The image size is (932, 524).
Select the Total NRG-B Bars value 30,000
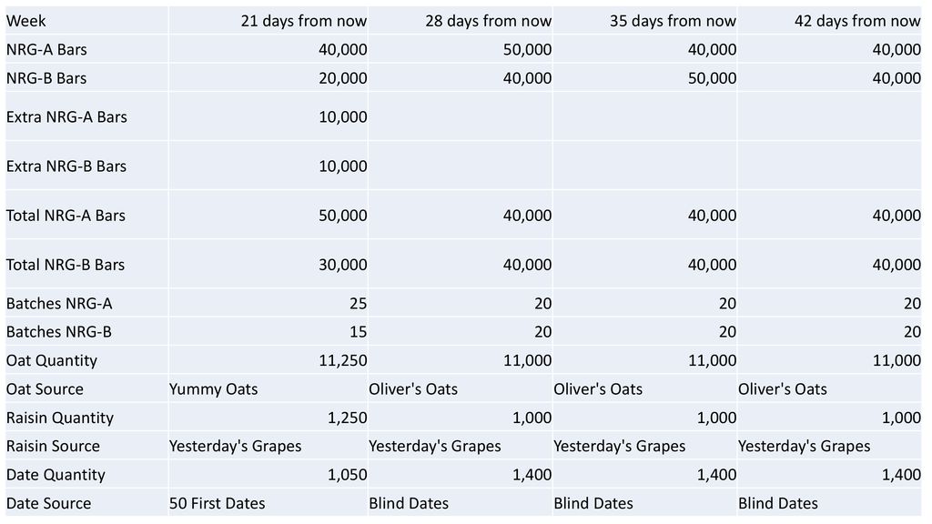click(x=343, y=265)
